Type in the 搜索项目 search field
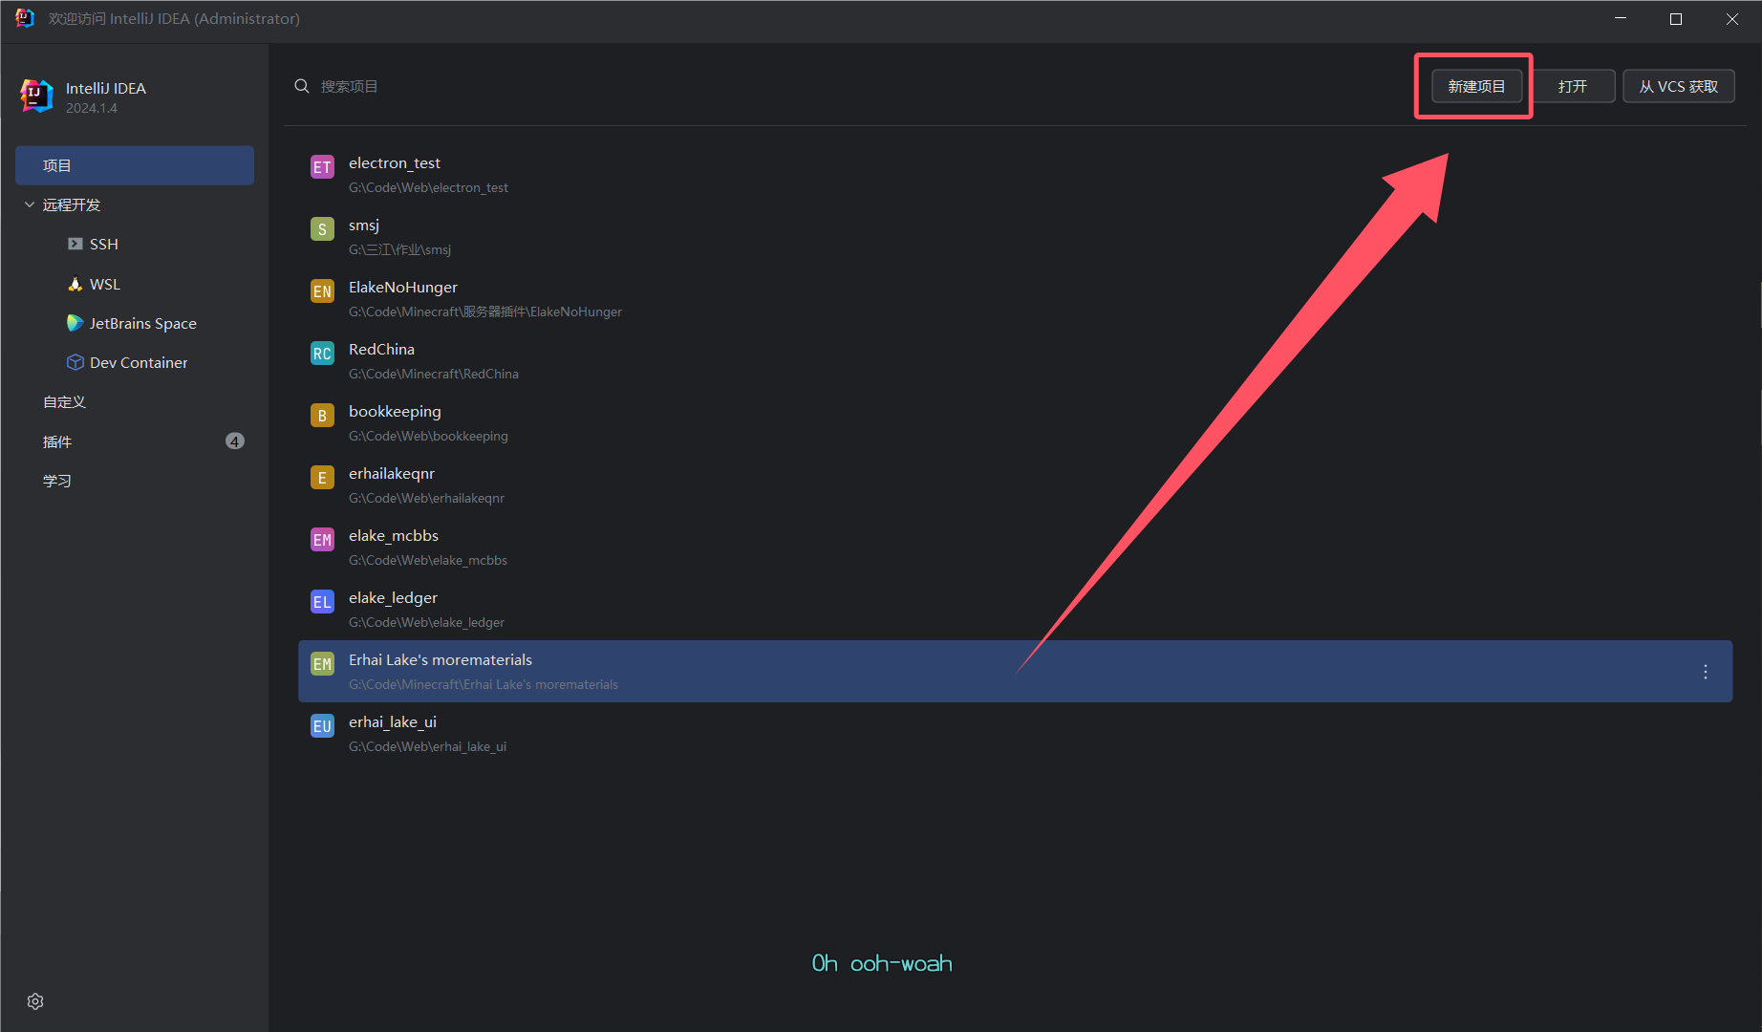 click(573, 86)
